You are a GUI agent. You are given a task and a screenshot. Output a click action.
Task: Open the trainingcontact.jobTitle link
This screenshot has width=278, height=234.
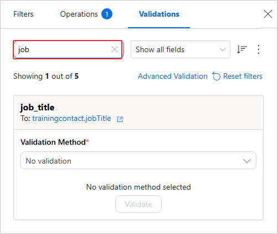click(x=71, y=118)
